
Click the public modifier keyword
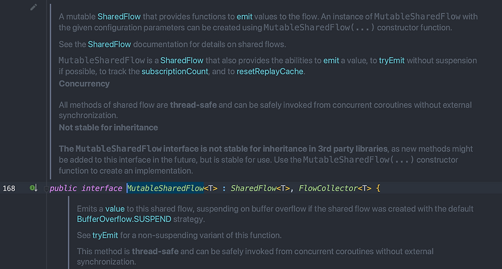pos(63,188)
